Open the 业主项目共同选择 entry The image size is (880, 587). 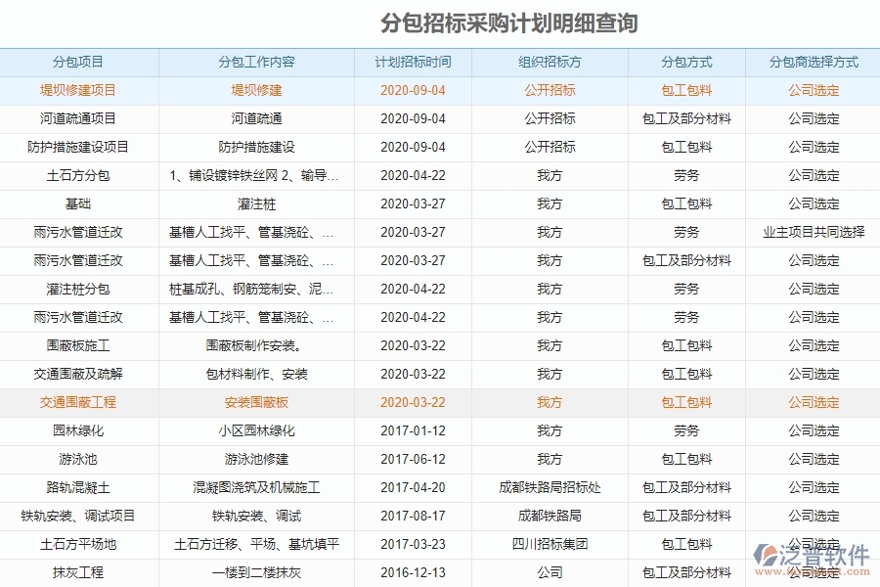tap(813, 232)
